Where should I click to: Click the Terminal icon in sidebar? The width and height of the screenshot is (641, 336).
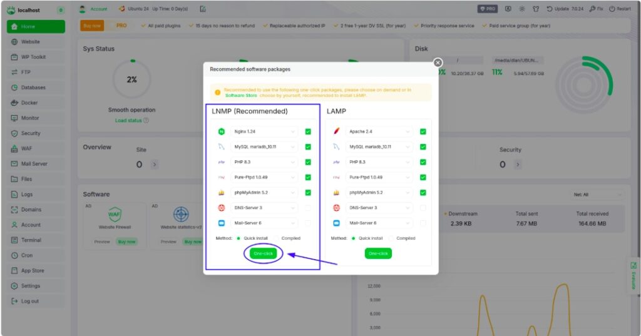coord(14,240)
